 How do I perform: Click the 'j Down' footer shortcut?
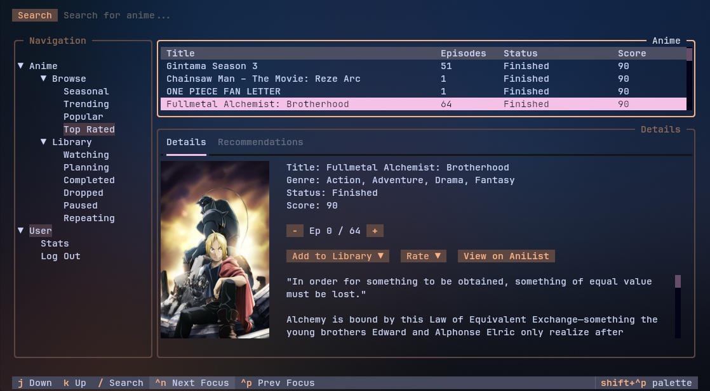click(35, 383)
